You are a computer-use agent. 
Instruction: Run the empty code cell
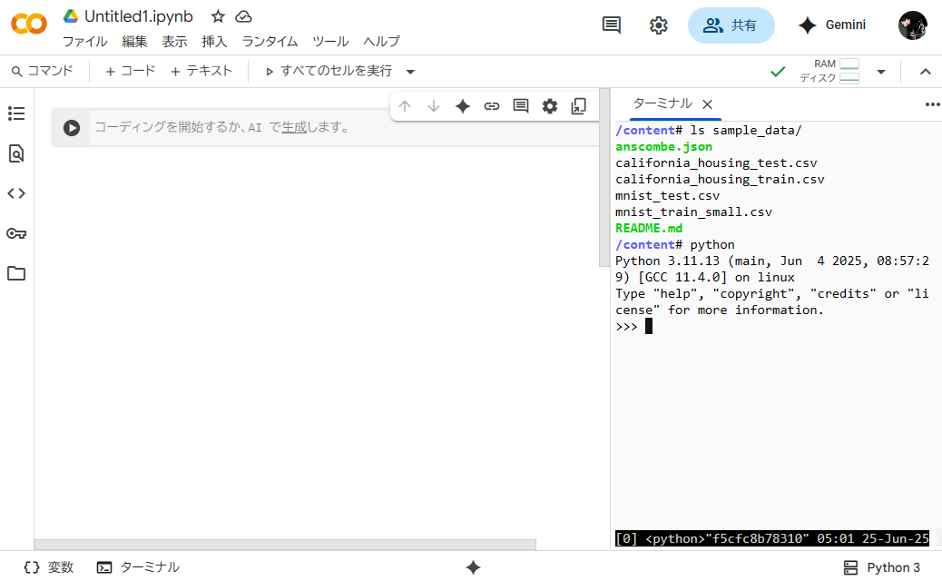pos(72,128)
